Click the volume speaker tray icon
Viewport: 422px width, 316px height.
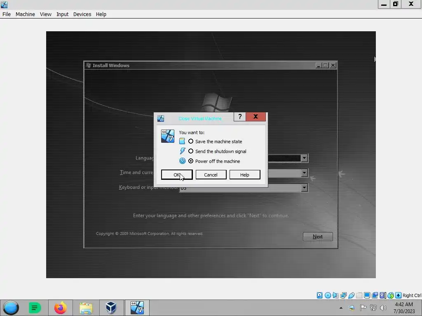click(383, 308)
